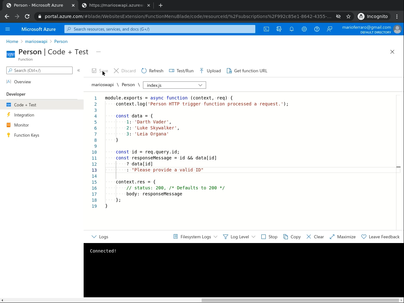404x303 pixels.
Task: Click the help question mark icon
Action: [317, 29]
